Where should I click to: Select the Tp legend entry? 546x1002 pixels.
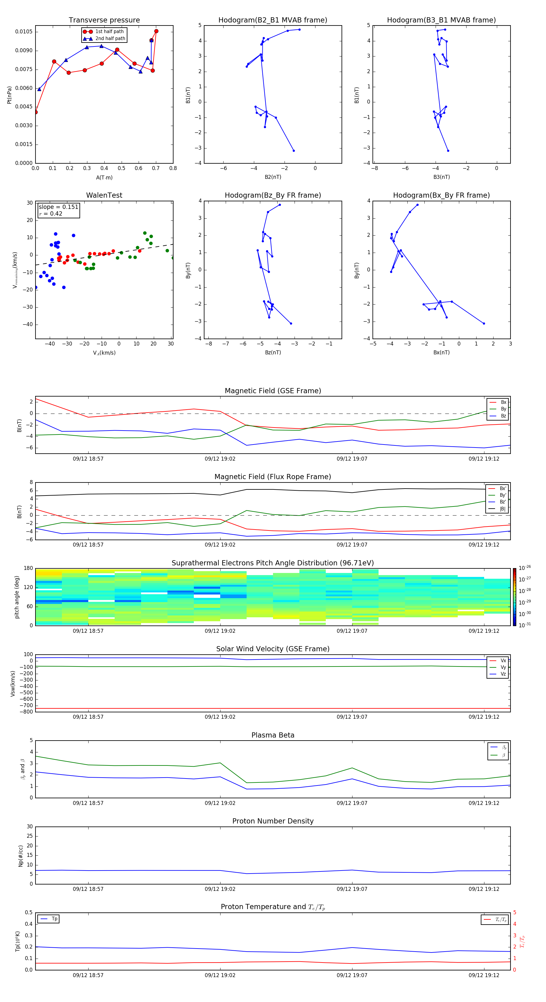[x=49, y=919]
